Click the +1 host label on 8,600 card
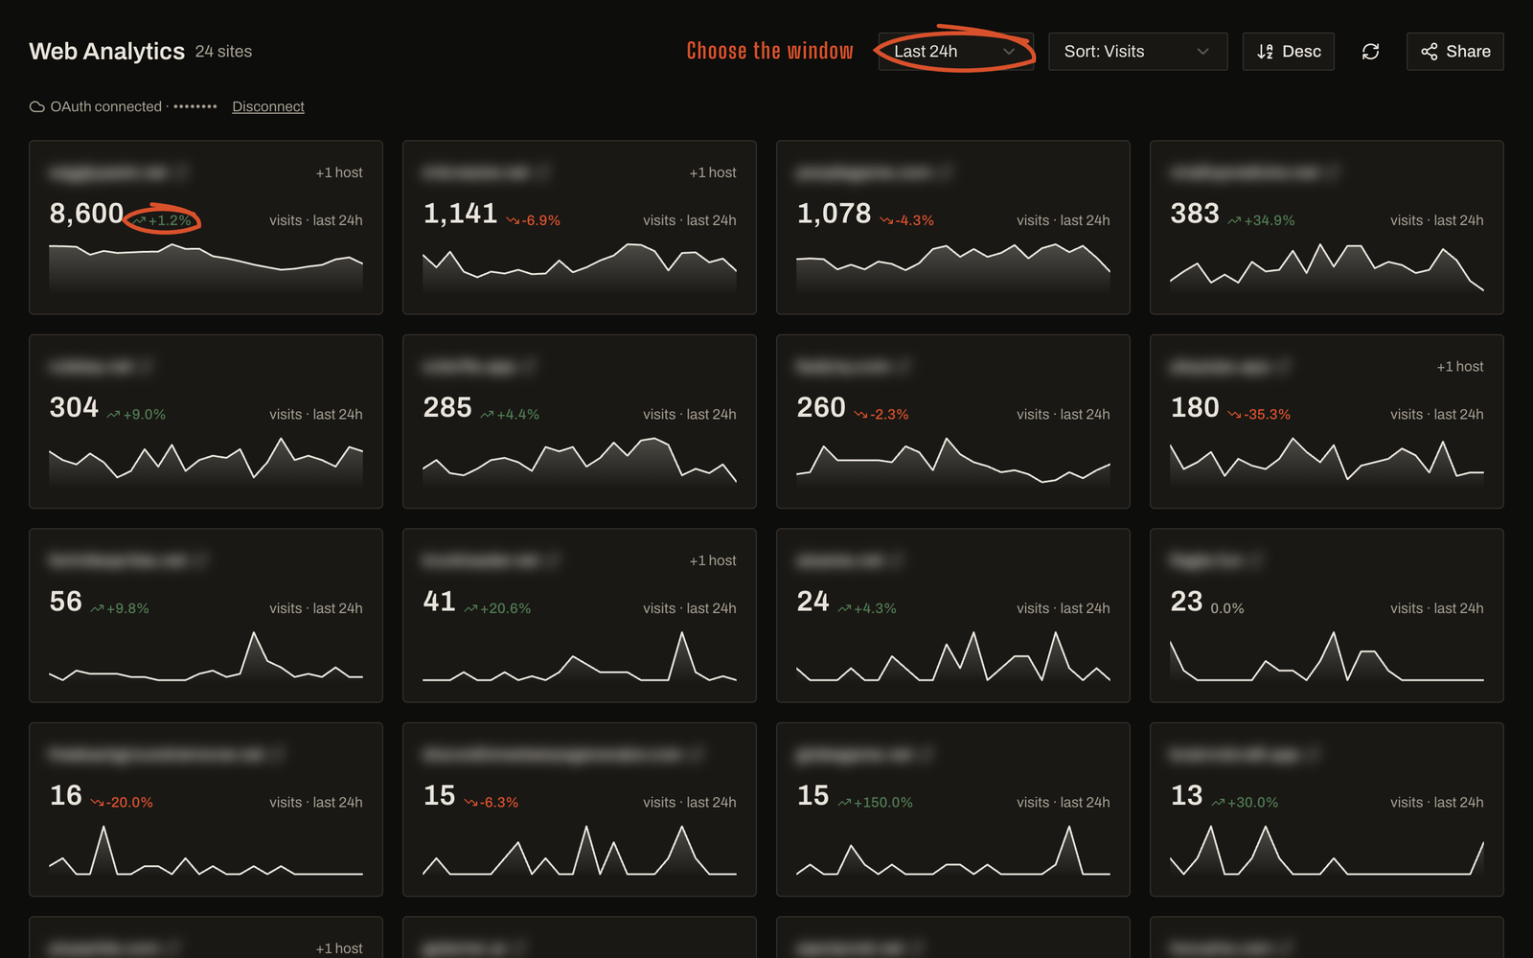 [339, 172]
